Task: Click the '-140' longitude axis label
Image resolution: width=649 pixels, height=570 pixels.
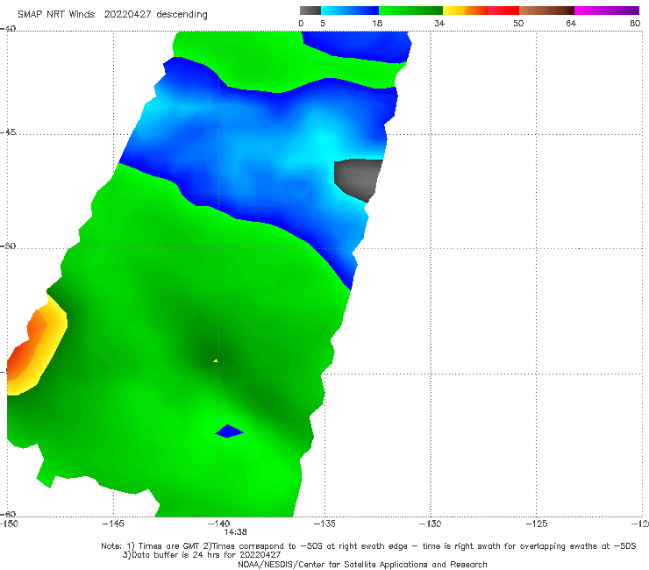Action: (218, 524)
